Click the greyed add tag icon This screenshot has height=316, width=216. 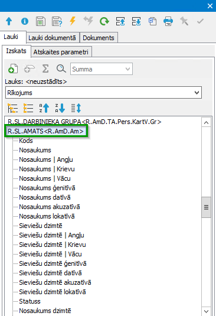click(30, 69)
